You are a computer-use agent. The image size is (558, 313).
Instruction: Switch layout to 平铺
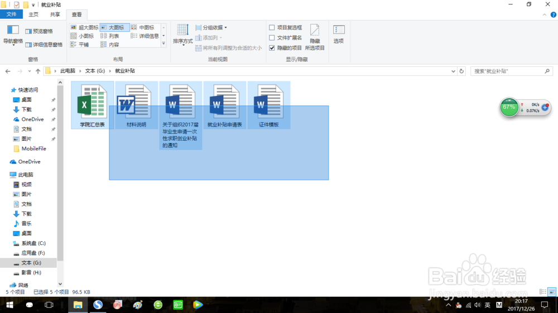click(x=80, y=45)
